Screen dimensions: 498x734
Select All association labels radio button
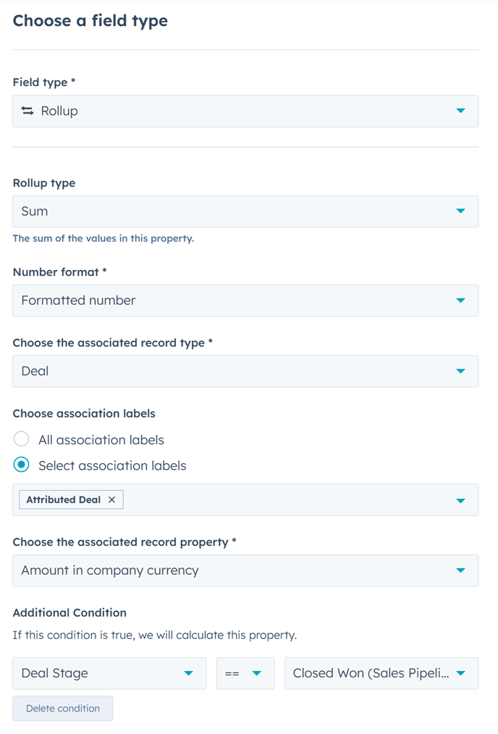tap(22, 439)
